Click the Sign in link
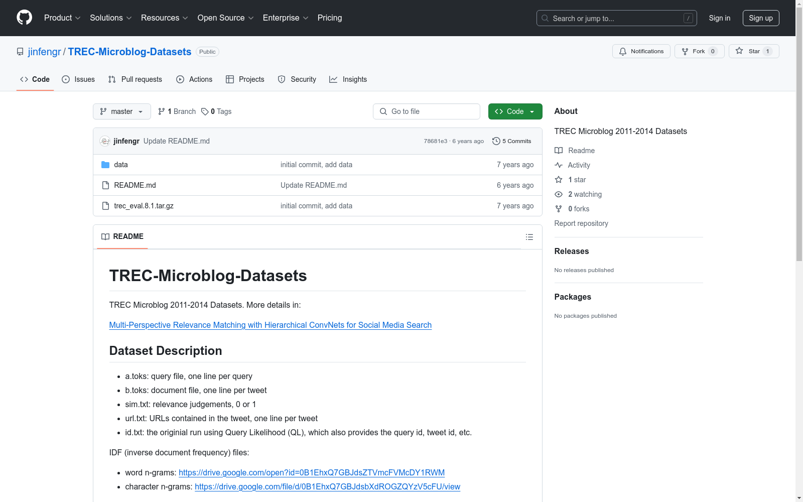The width and height of the screenshot is (803, 502). (x=720, y=18)
